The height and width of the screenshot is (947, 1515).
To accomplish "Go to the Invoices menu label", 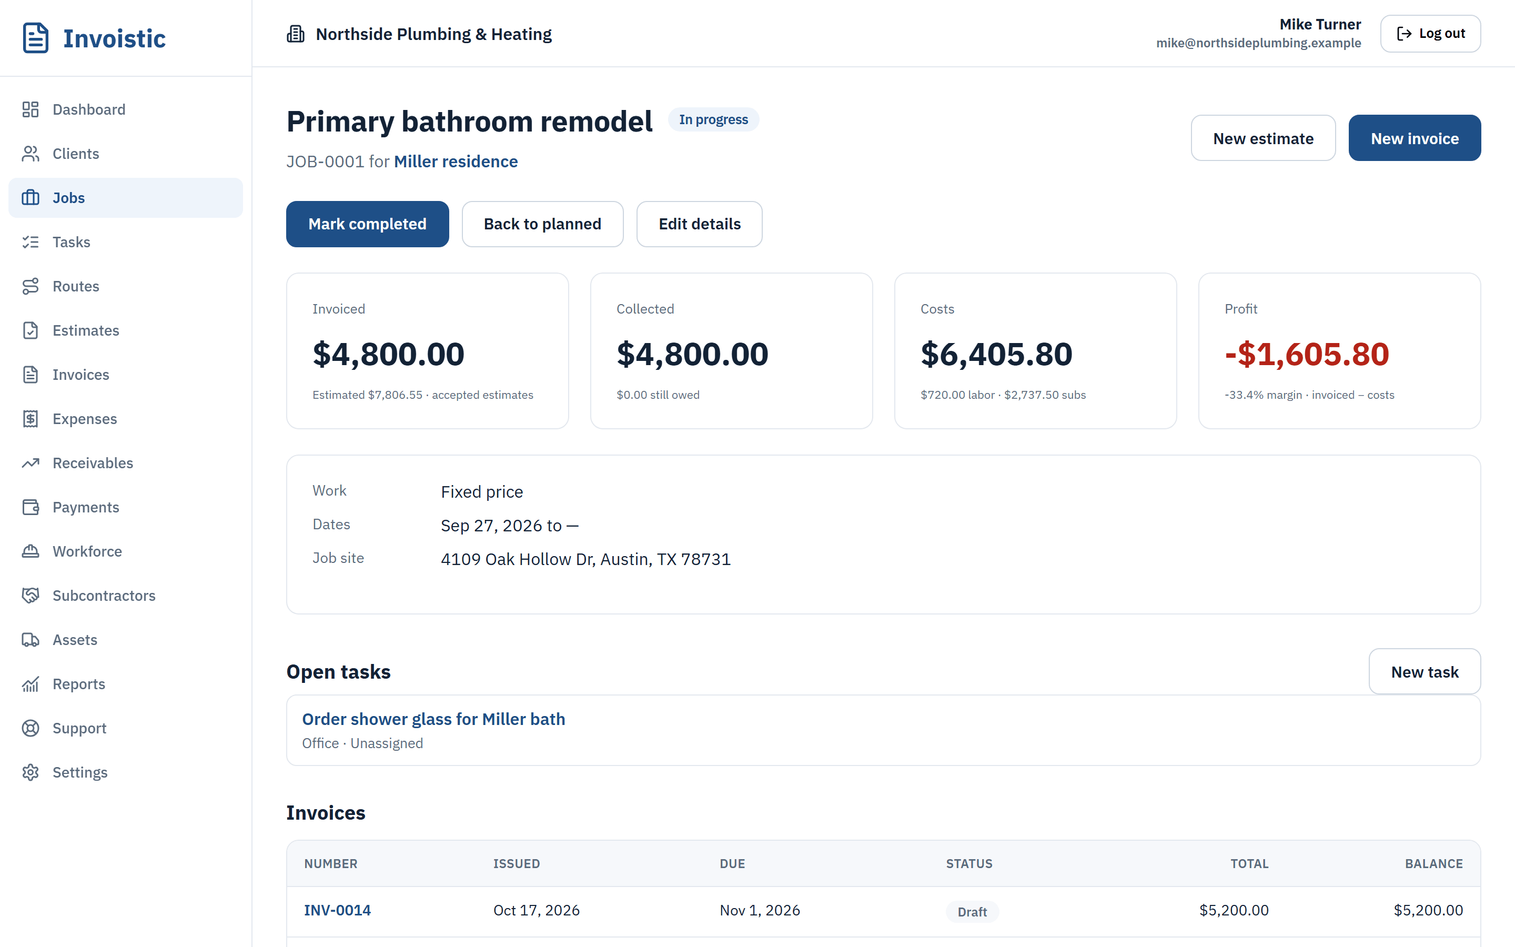I will pos(81,375).
